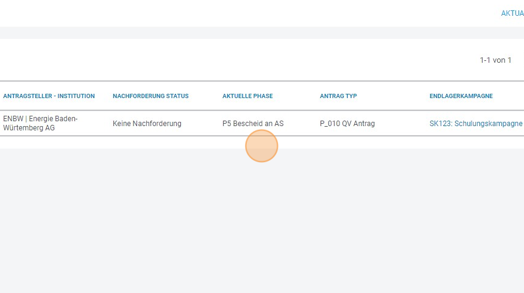Click the partially visible AKTUA link

pos(512,13)
